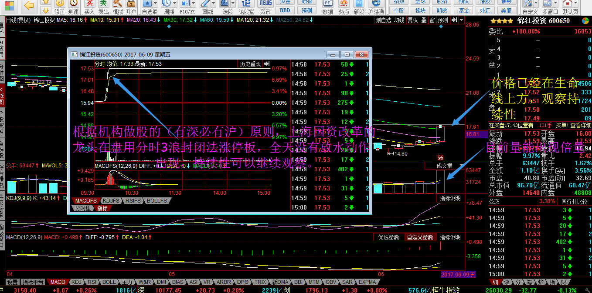Image resolution: width=592 pixels, height=293 pixels.
Task: Toggle 叠 overlay in chart header
Action: (x=424, y=20)
